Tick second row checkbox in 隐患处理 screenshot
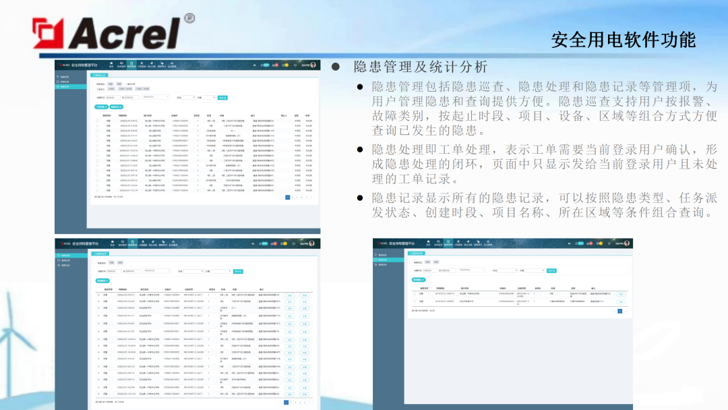This screenshot has height=410, width=728. (x=415, y=301)
